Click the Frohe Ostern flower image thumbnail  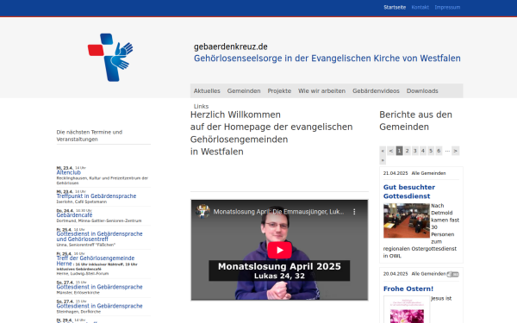407,309
